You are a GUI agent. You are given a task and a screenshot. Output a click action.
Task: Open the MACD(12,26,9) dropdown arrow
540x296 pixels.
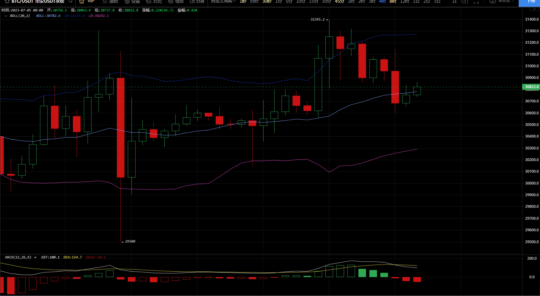[x=35, y=258]
